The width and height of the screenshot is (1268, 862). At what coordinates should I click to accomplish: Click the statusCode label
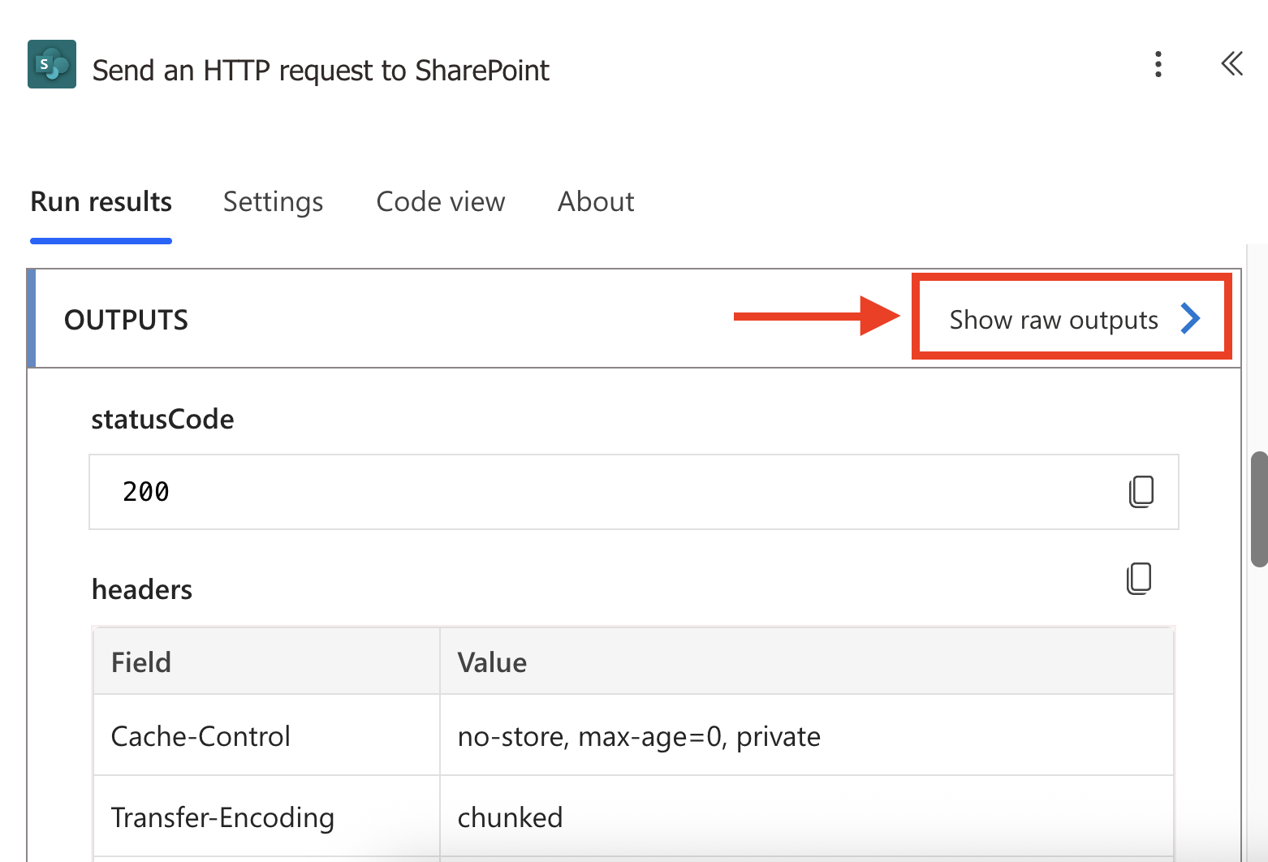[x=162, y=419]
